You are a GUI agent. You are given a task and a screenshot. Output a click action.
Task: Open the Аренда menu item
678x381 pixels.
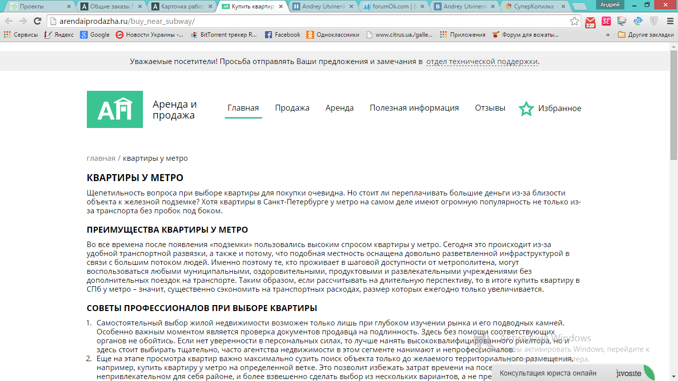pos(339,108)
